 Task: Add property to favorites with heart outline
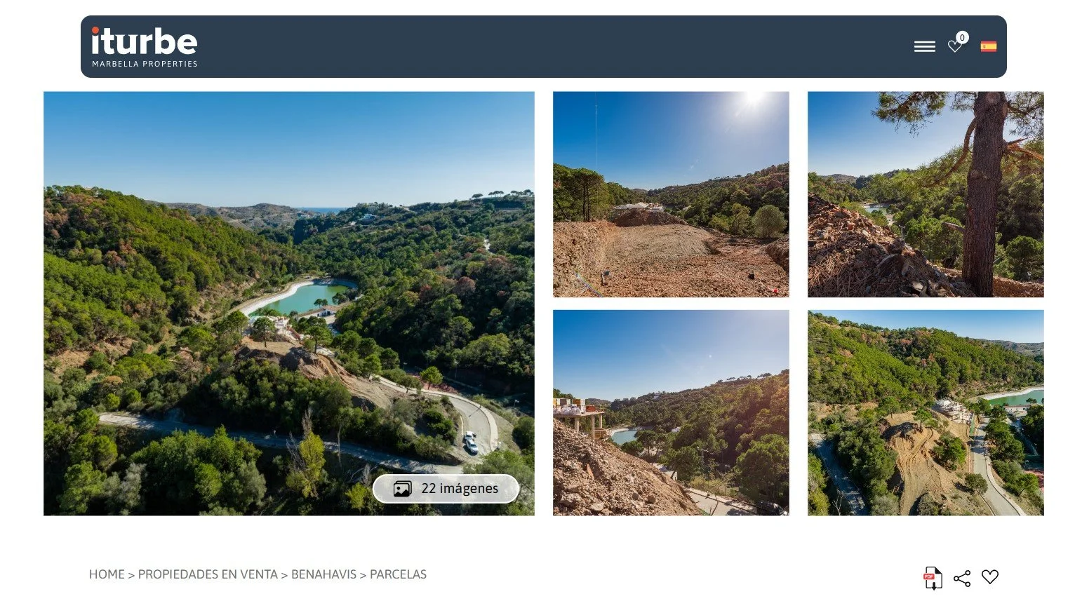tap(990, 576)
